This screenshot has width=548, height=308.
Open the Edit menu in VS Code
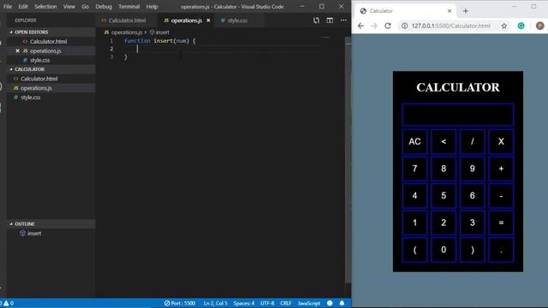coord(23,6)
